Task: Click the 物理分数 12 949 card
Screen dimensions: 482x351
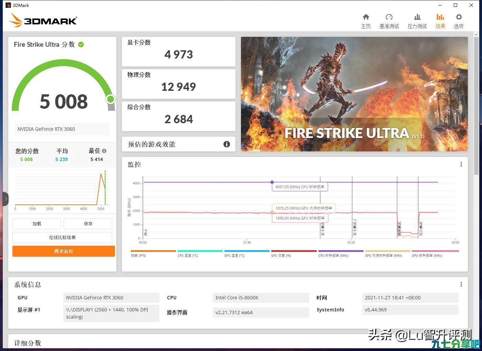Action: (179, 84)
